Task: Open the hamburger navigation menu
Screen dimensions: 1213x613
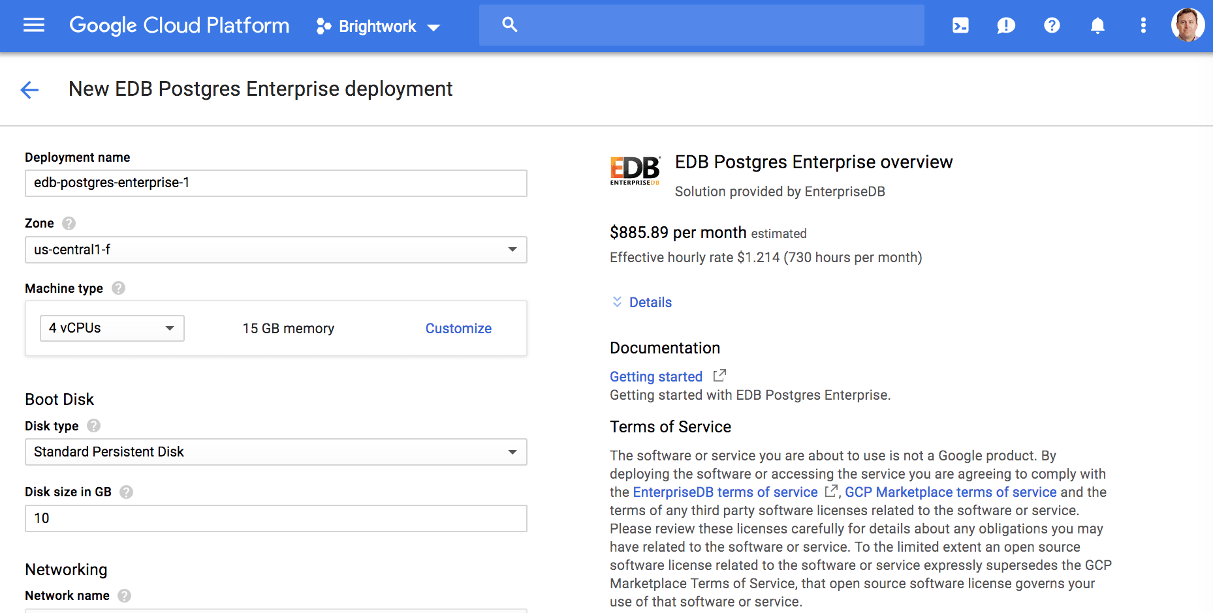Action: (34, 25)
